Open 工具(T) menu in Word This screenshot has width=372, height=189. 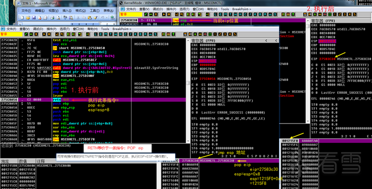tap(94, 10)
